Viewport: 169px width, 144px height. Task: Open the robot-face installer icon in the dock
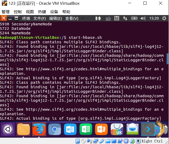133,129
